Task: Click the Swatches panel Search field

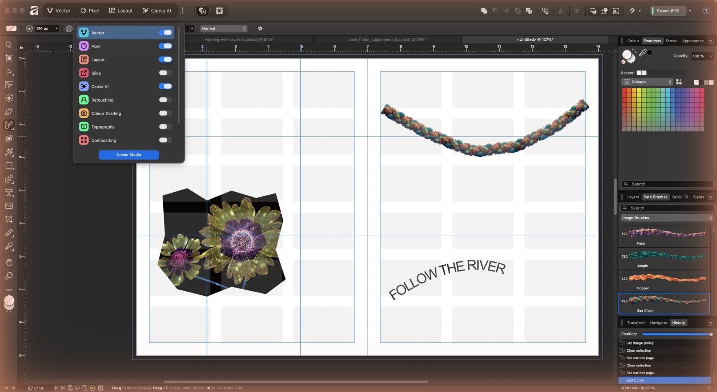Action: point(668,184)
